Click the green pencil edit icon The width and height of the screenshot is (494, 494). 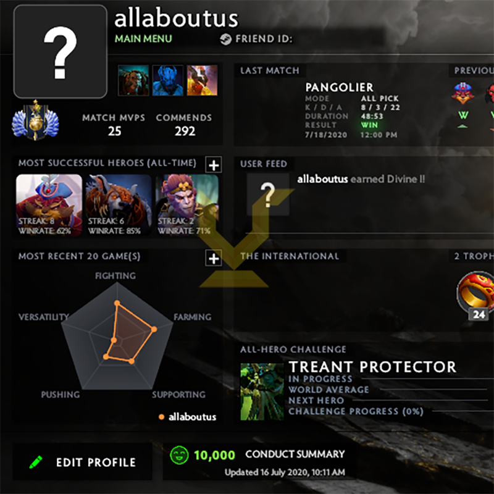click(36, 462)
